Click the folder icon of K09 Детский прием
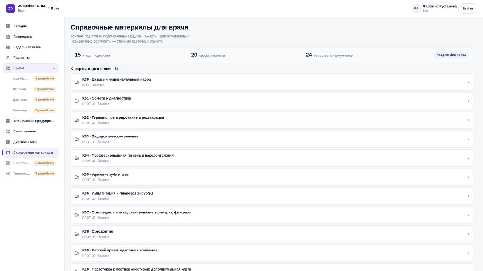The height and width of the screenshot is (271, 483). (x=77, y=253)
